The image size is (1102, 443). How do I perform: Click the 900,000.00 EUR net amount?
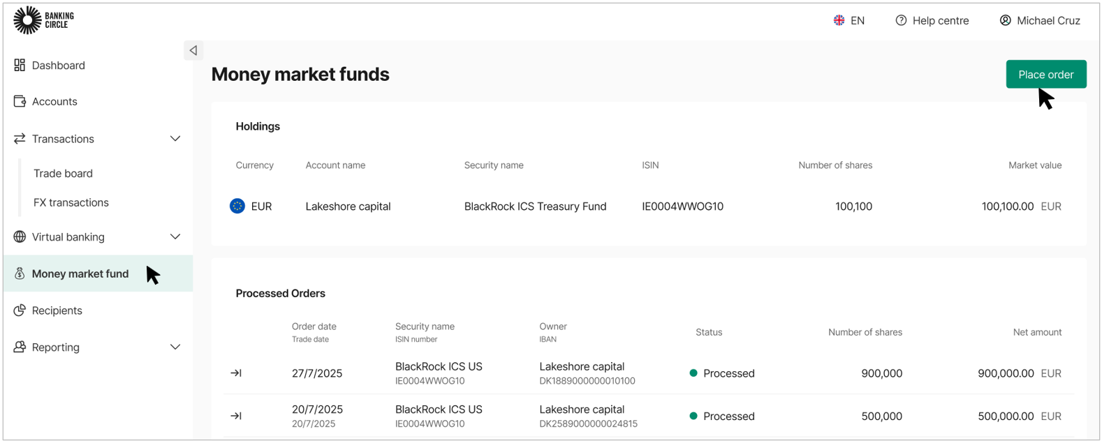tap(1020, 373)
